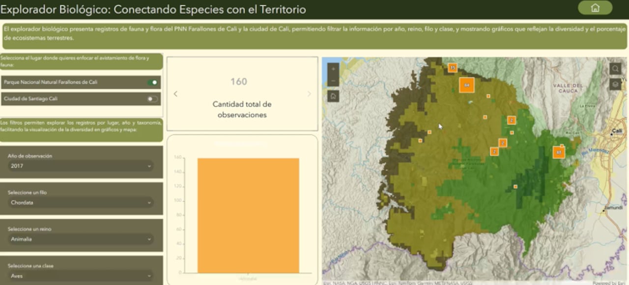
Task: Click the "Powered by Esri" link
Action: tap(610, 283)
